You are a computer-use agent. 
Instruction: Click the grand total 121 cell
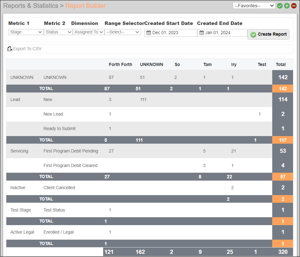point(109,252)
